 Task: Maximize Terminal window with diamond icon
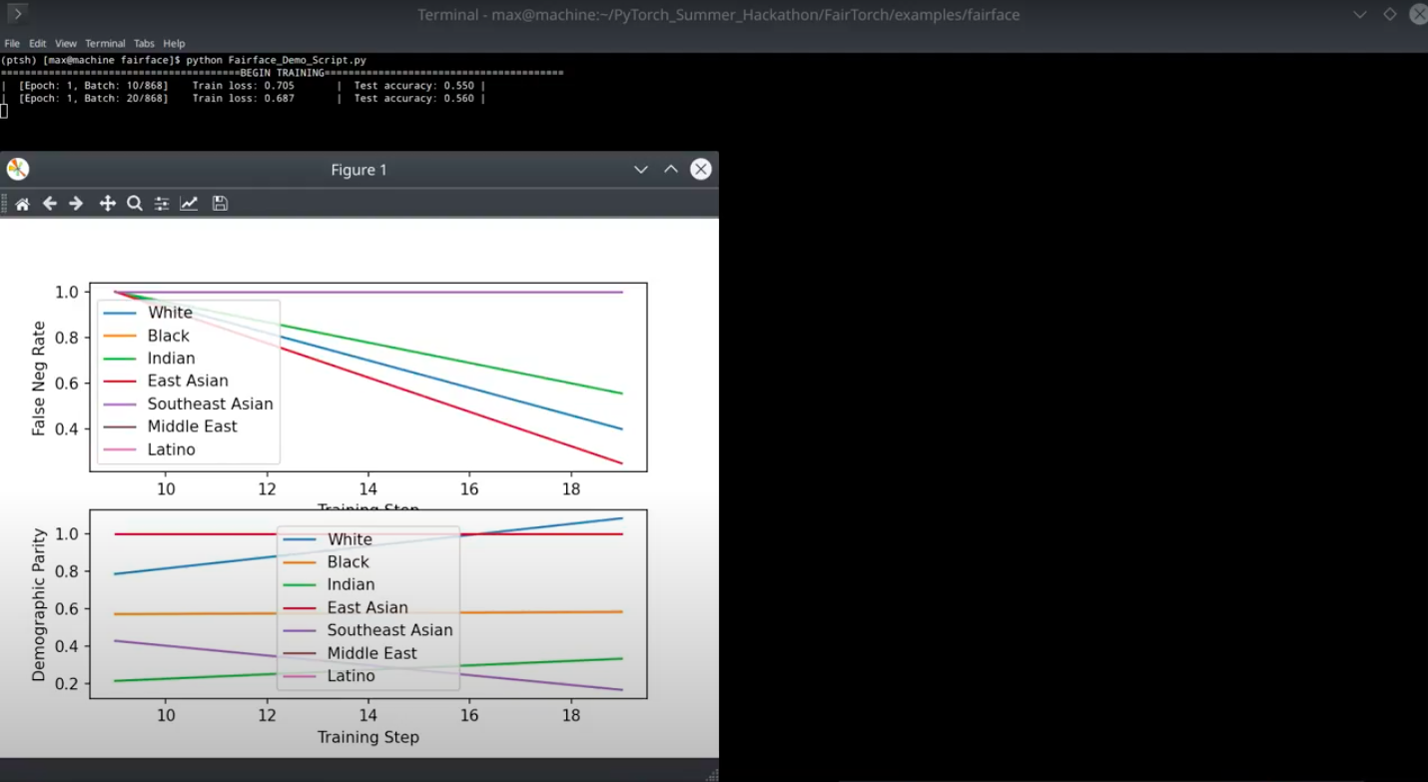[x=1390, y=15]
